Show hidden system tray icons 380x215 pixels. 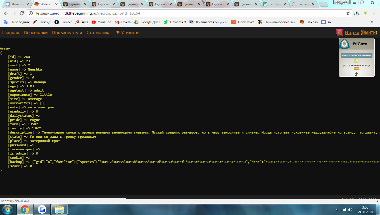pos(337,210)
